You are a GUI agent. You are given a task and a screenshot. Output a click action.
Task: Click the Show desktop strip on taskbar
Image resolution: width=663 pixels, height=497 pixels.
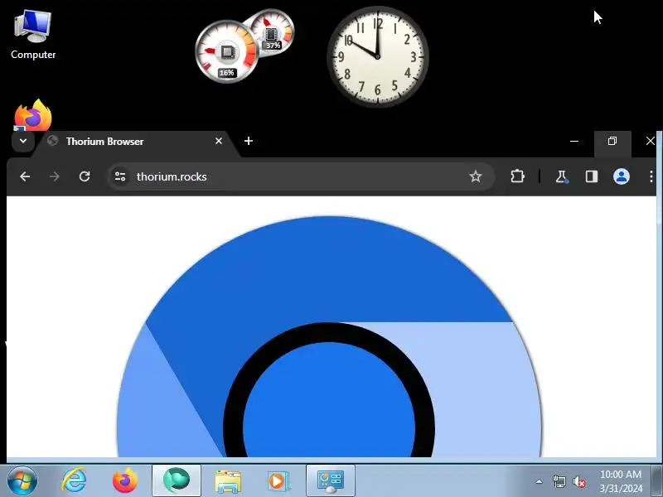pyautogui.click(x=657, y=481)
